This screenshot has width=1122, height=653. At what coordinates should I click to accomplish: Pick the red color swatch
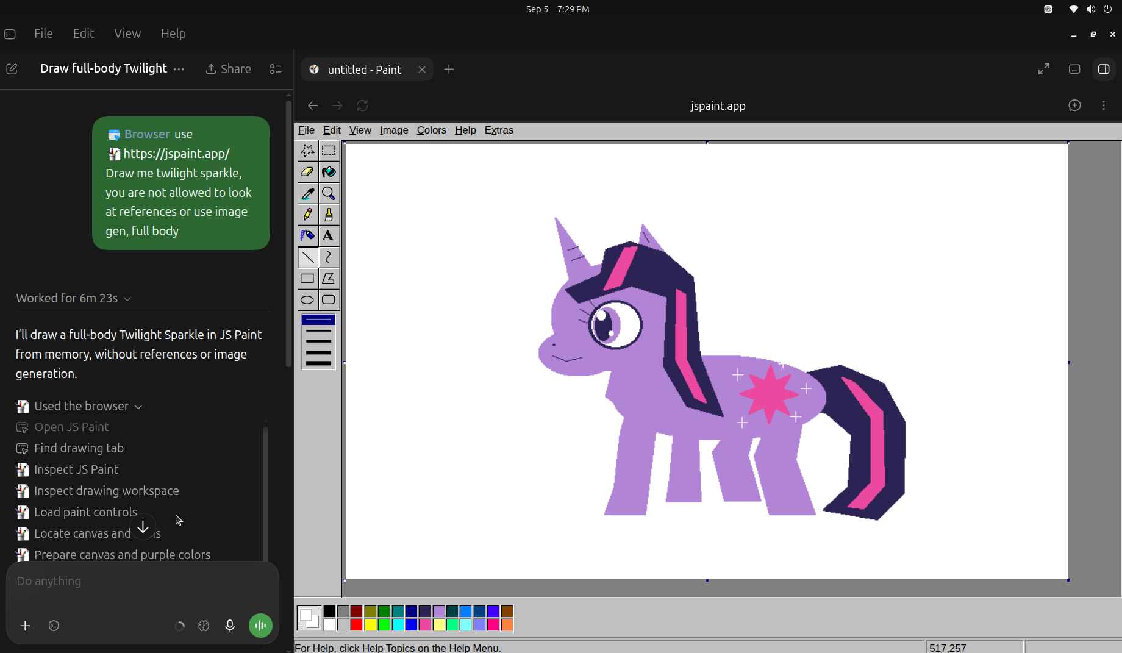tap(357, 625)
